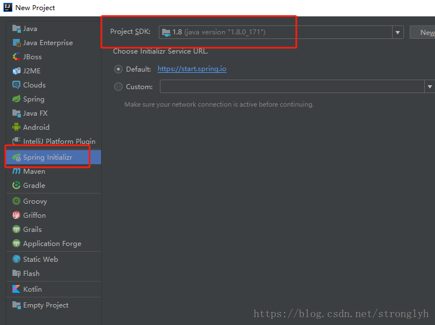Select the Flash label

[x=31, y=274]
